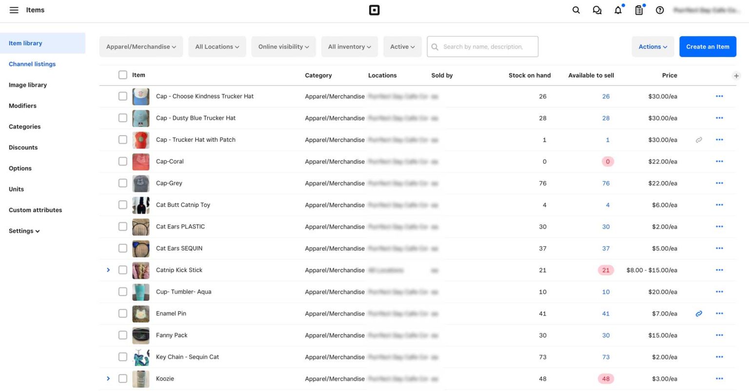Expand the Catnip Kick Stick variations
This screenshot has height=391, width=749.
coord(108,270)
